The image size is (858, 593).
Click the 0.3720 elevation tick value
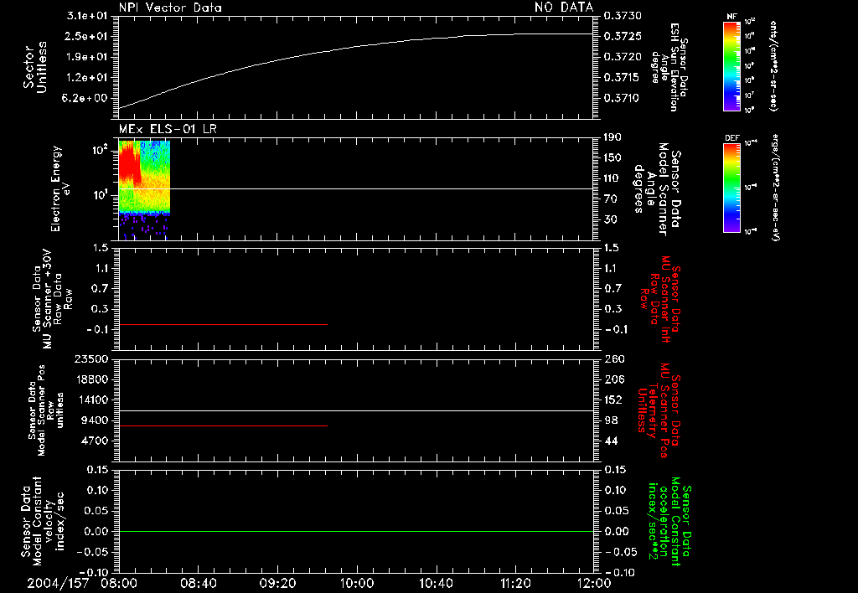pos(623,57)
